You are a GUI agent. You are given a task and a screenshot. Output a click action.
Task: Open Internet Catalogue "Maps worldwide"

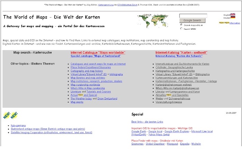click(98, 52)
